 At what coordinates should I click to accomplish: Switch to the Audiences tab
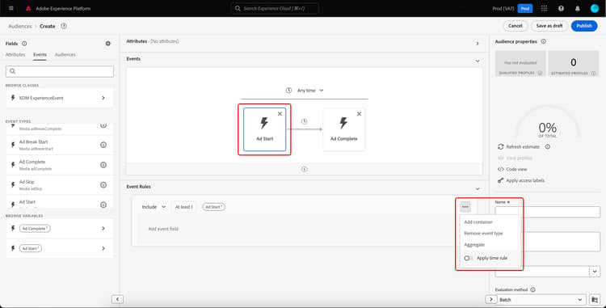65,54
